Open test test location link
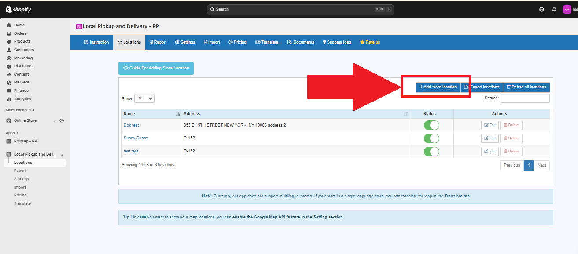This screenshot has height=254, width=578. tap(131, 151)
